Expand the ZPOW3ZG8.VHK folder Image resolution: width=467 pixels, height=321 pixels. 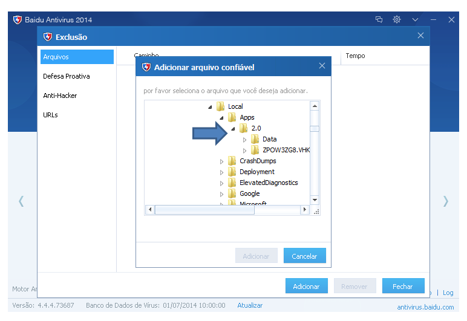pos(244,151)
